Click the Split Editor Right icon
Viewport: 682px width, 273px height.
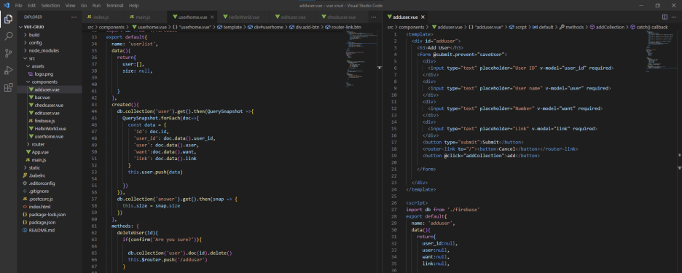(x=665, y=17)
